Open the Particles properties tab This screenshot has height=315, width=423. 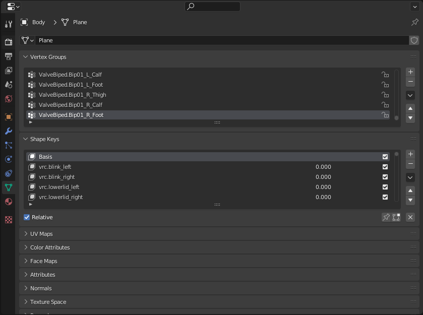[x=9, y=145]
